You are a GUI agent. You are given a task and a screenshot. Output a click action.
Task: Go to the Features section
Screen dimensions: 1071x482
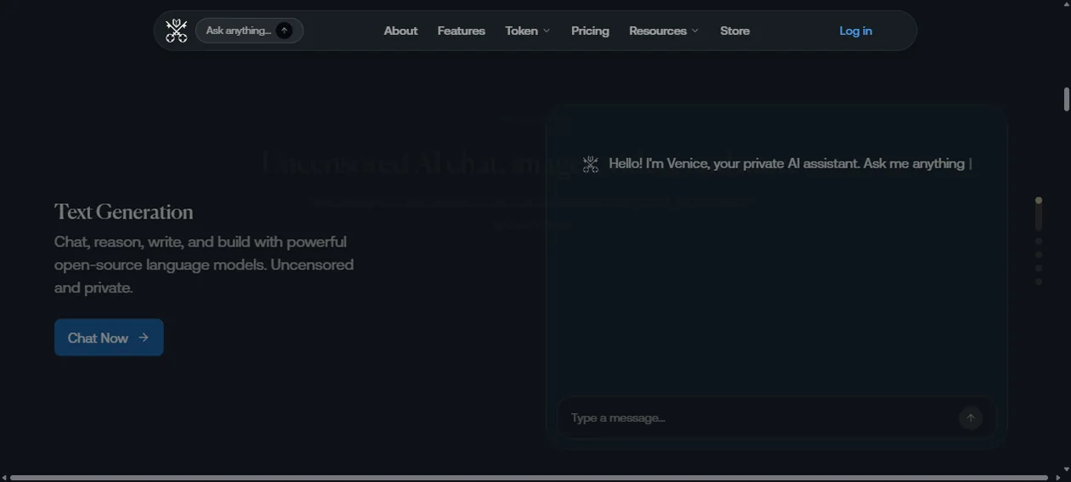[462, 31]
